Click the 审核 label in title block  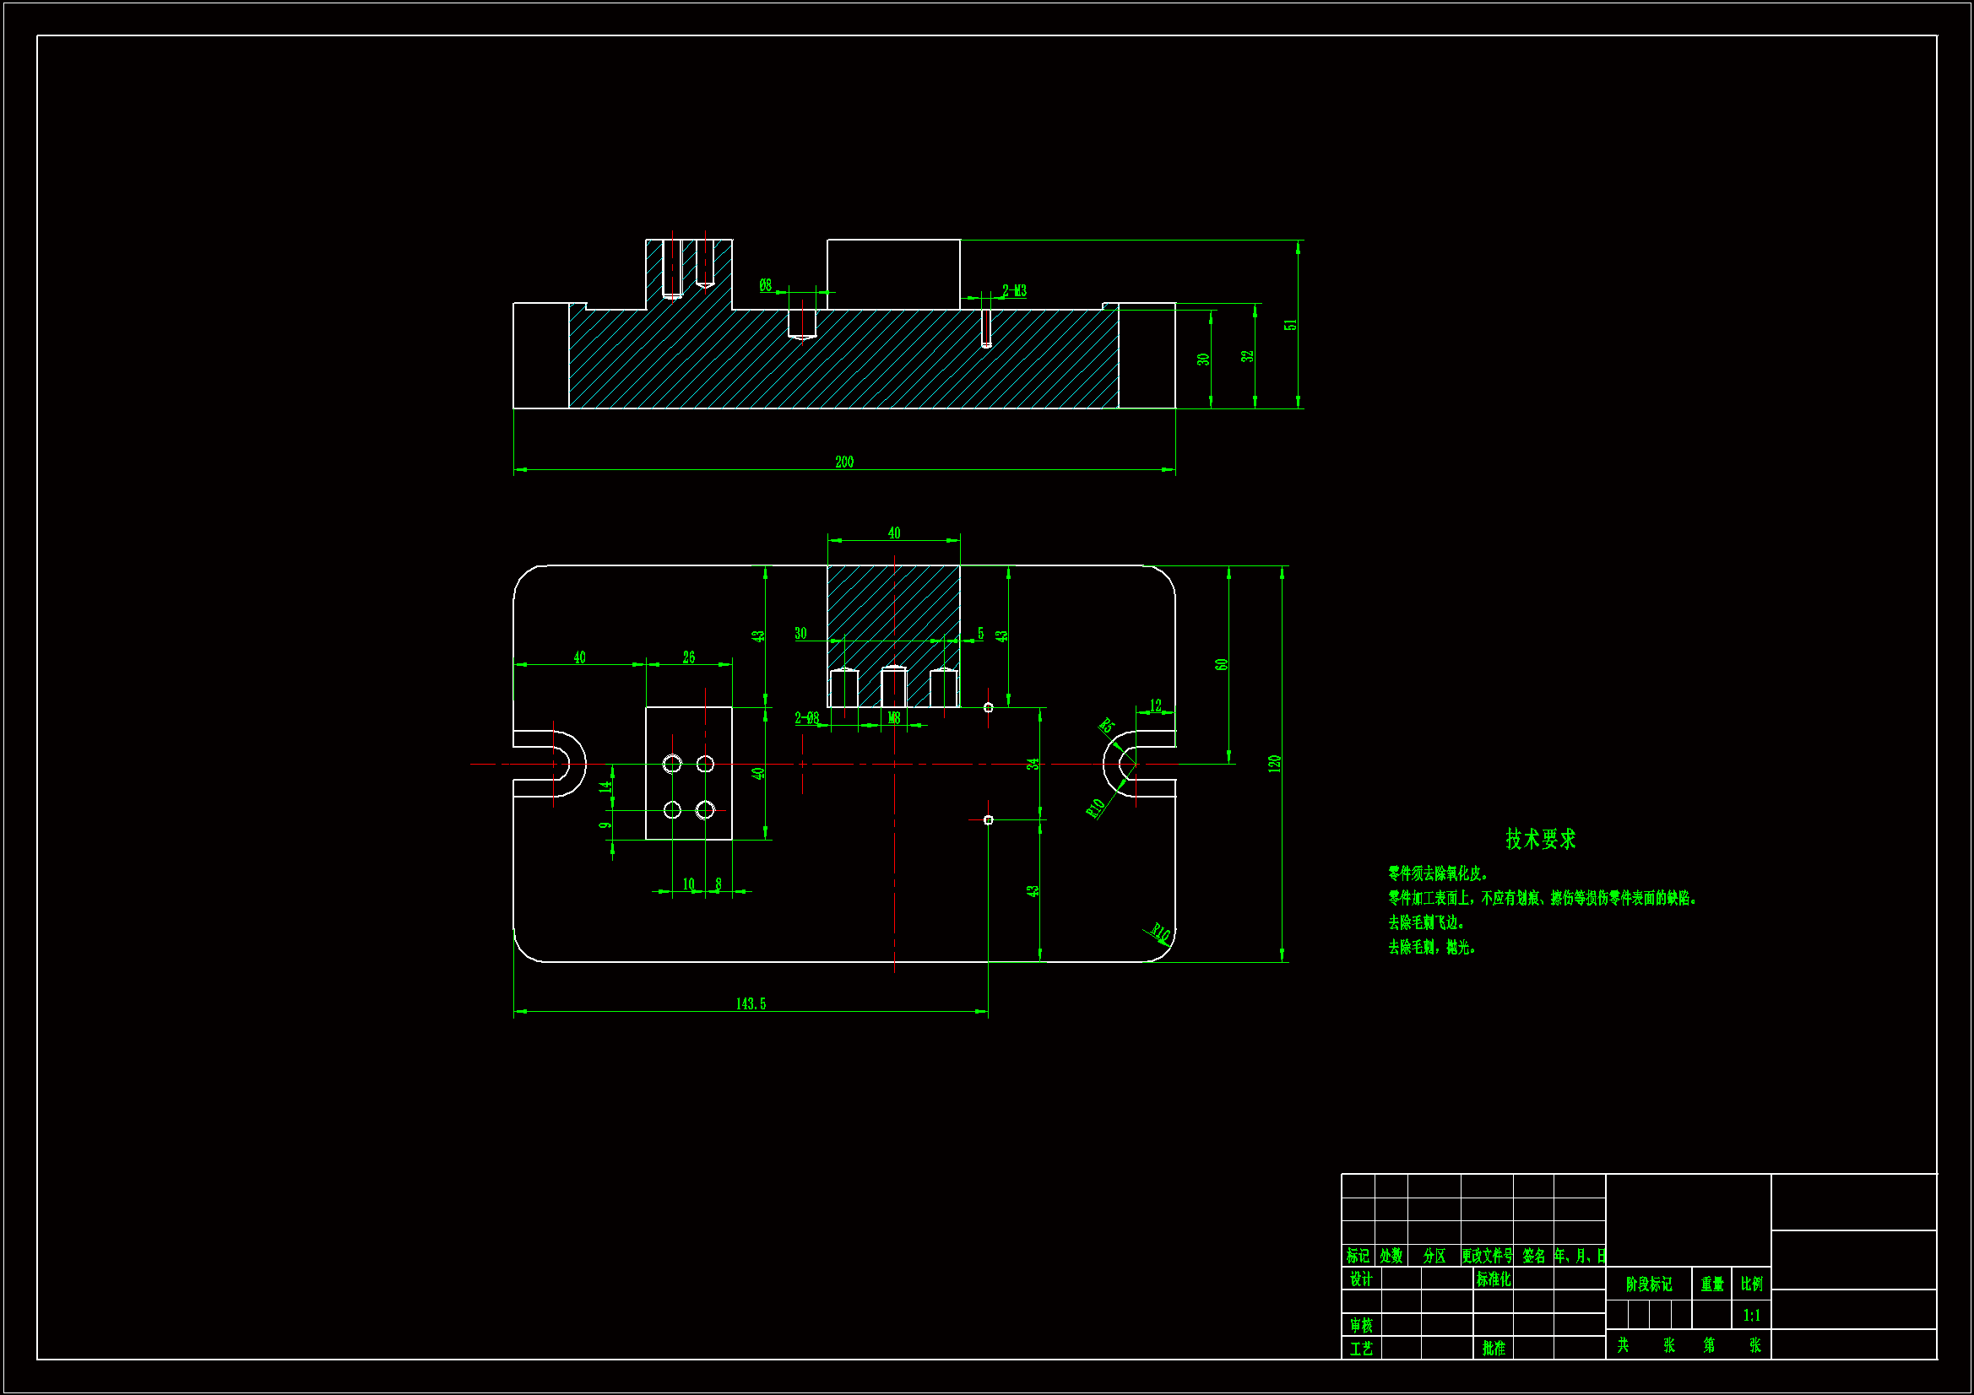[x=1360, y=1326]
